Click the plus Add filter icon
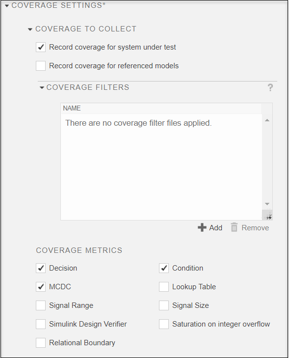Screen dimensions: 289x358 202,228
